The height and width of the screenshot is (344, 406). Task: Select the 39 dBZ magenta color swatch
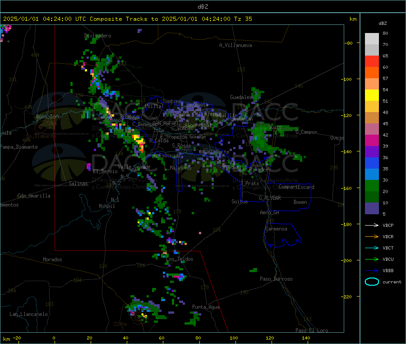tap(372, 140)
